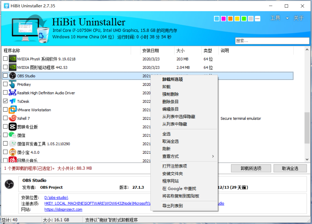Pick the orange theme swatch
The width and height of the screenshot is (312, 224).
tap(230, 19)
